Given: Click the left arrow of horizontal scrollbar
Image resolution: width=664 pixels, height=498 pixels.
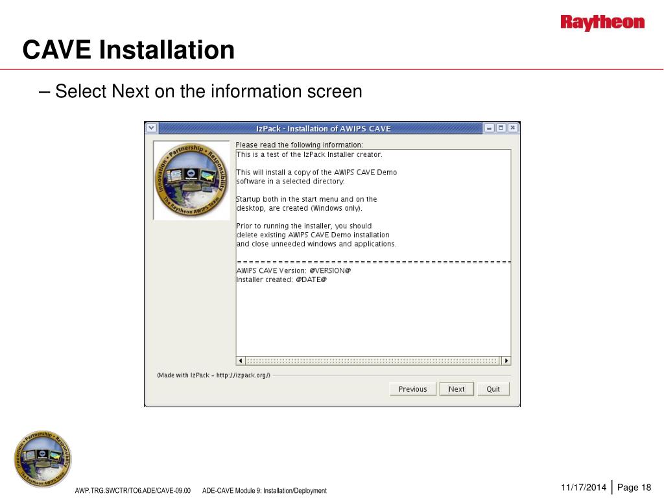Looking at the screenshot, I should (241, 361).
